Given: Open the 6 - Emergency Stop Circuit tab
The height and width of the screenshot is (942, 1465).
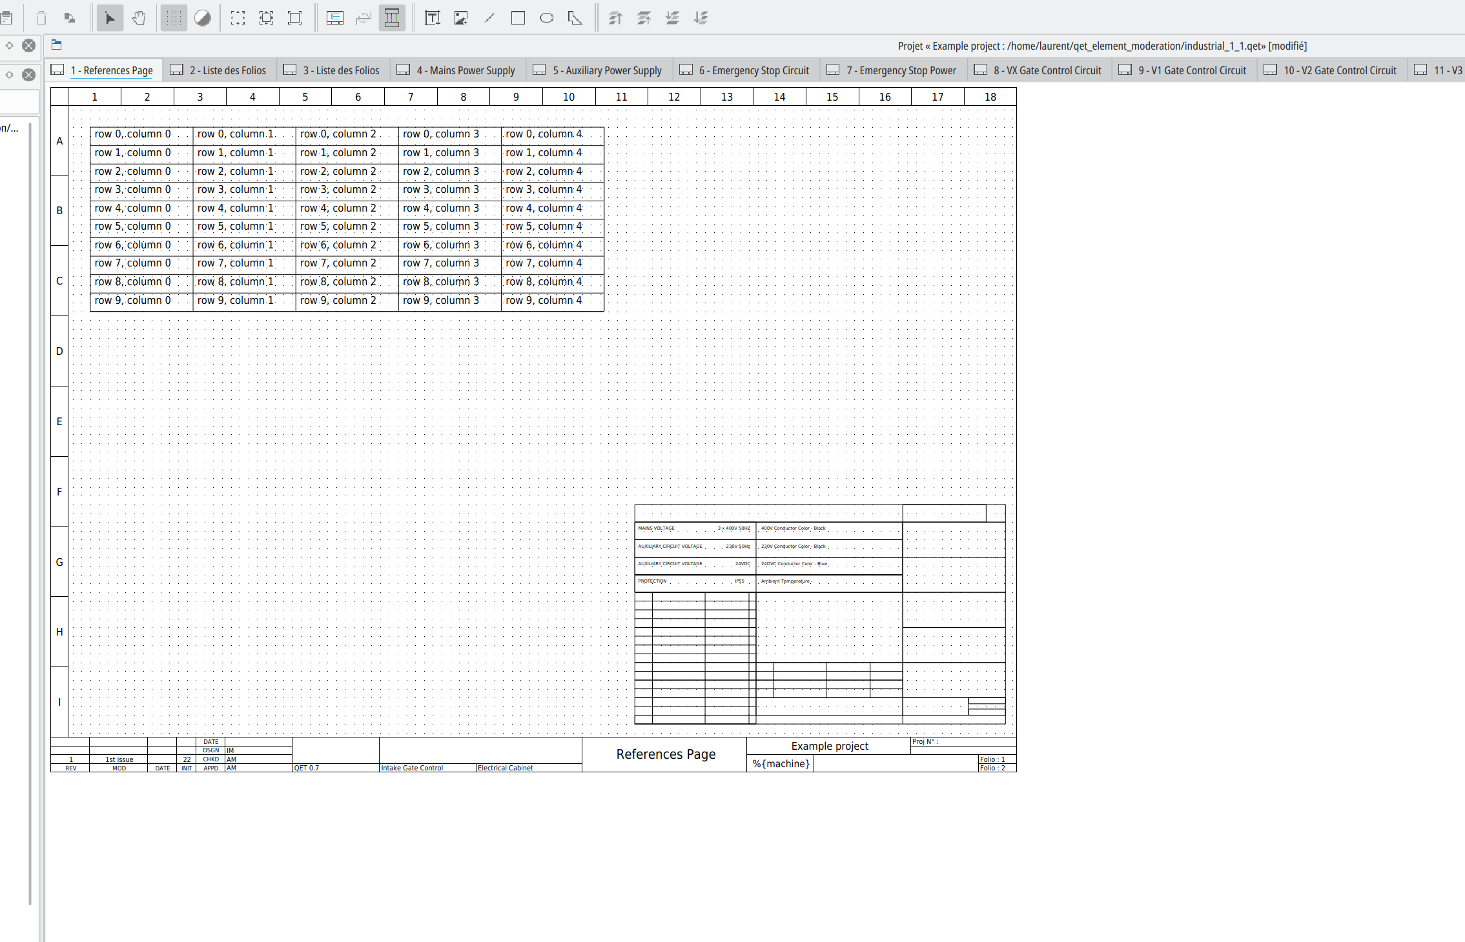Looking at the screenshot, I should pos(746,70).
